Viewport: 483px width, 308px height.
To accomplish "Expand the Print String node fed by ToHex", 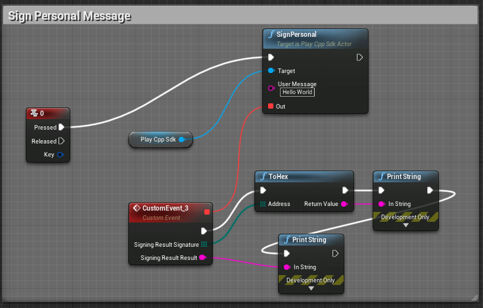I will [405, 225].
